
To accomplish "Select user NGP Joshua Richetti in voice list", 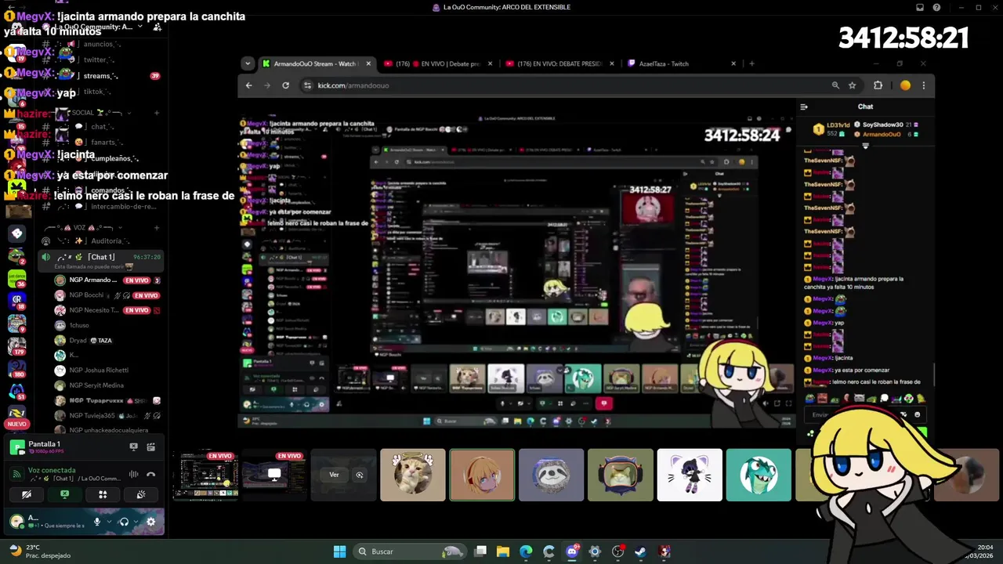I will click(x=98, y=370).
